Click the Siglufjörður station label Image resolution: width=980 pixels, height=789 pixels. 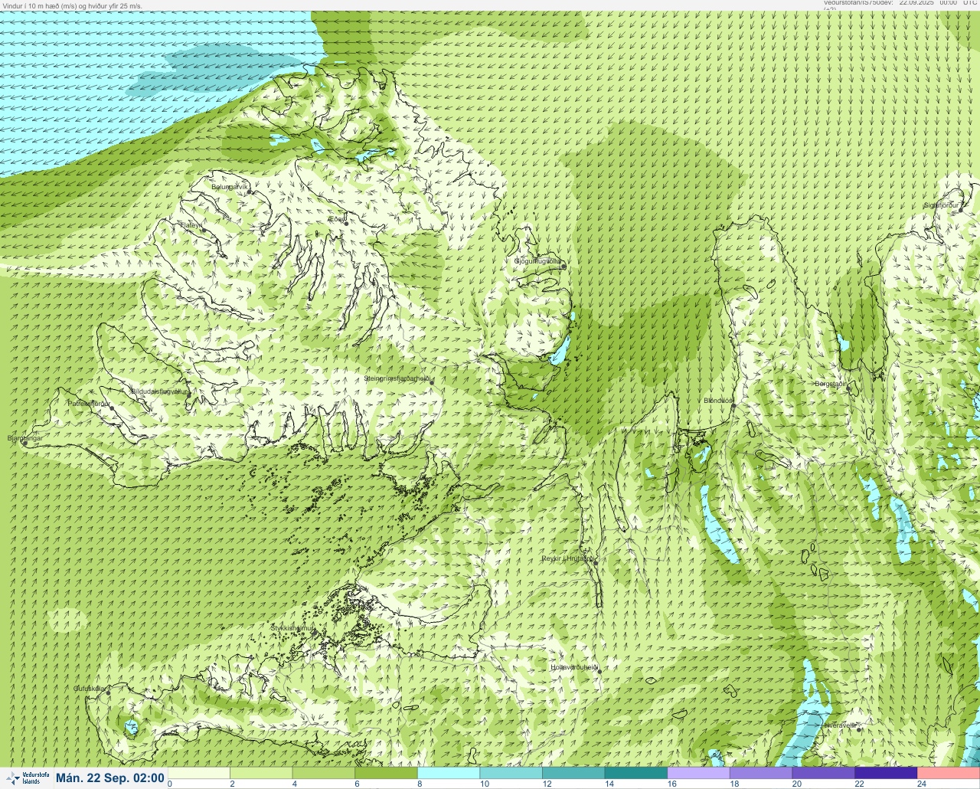pos(941,205)
